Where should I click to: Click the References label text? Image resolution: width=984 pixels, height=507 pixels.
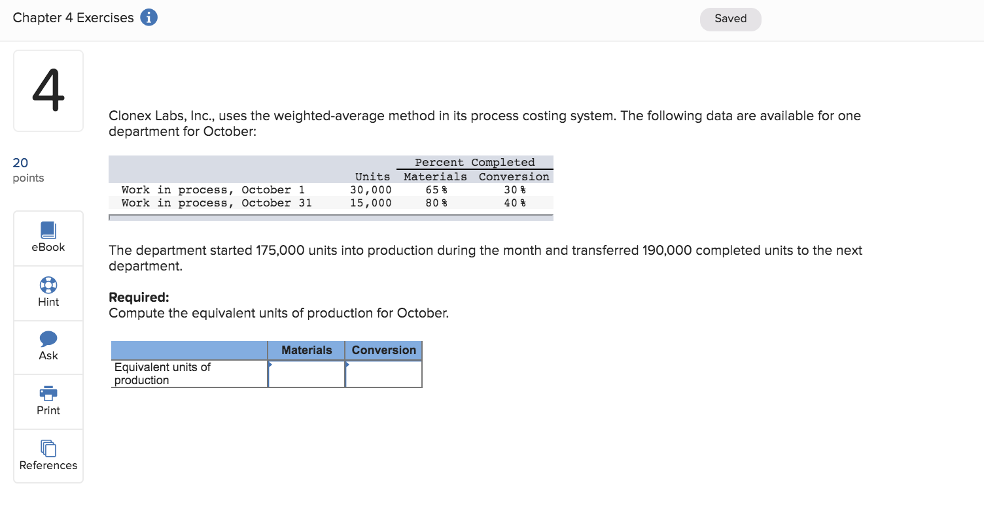pos(48,465)
